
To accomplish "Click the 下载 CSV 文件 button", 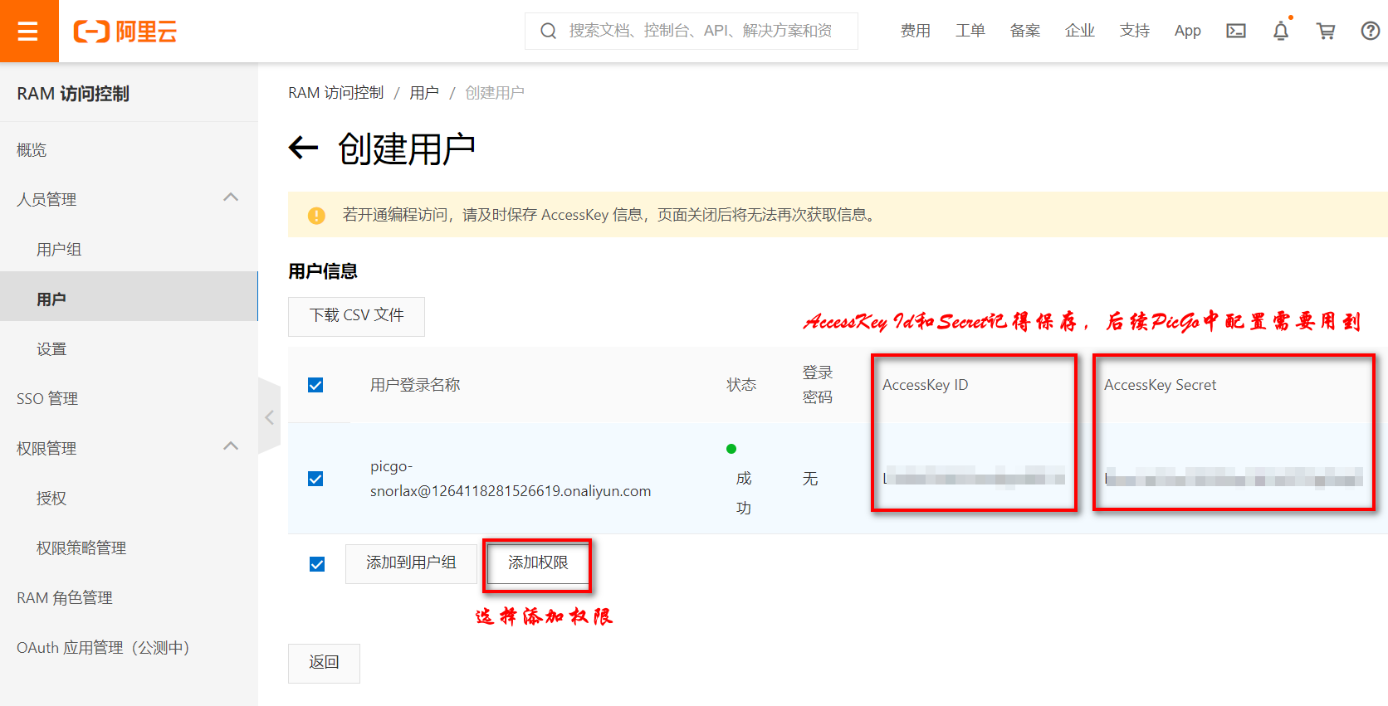I will click(356, 316).
